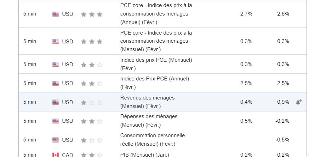Open Indice des Prix PCE (Annuel) event
The width and height of the screenshot is (309, 157).
[155, 83]
